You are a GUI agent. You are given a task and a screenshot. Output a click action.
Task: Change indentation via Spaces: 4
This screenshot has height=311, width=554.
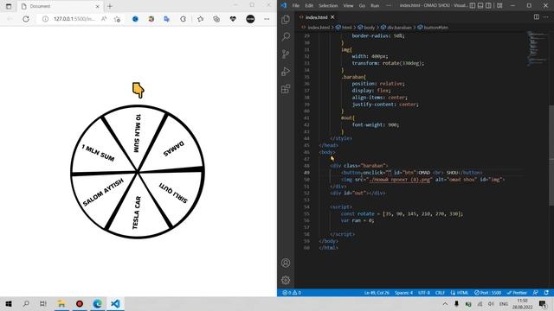[x=403, y=293]
